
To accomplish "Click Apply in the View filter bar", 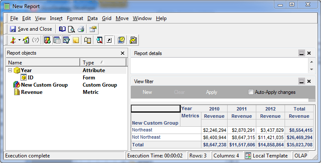I will click(x=211, y=92).
